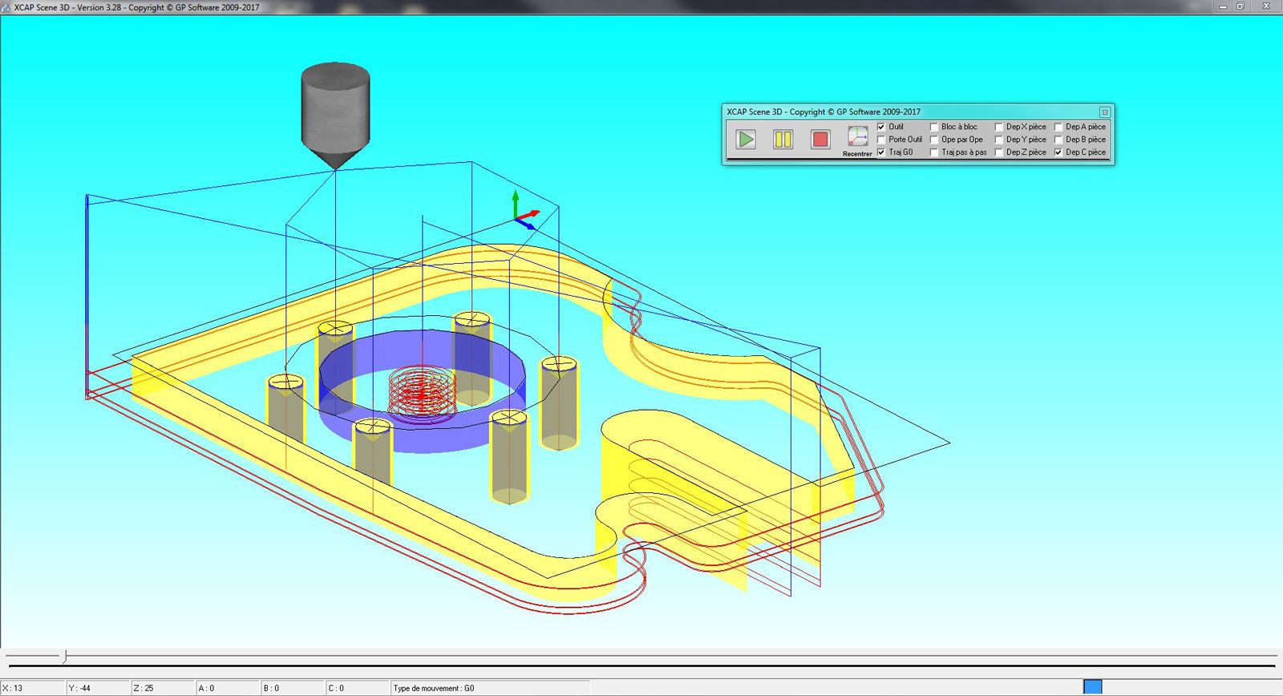Uncheck the Outil checkbox

[x=881, y=127]
